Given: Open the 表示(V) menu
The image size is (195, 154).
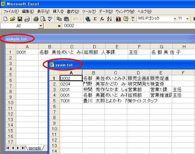Looking at the screenshot, I should point(43,12).
